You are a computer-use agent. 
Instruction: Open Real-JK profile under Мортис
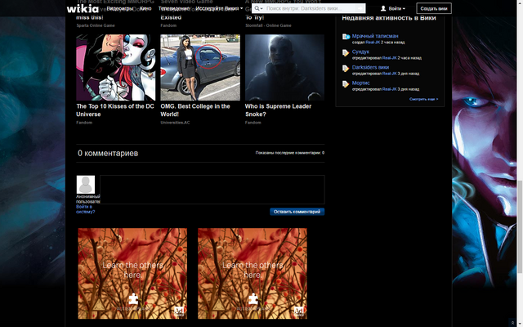pyautogui.click(x=389, y=89)
